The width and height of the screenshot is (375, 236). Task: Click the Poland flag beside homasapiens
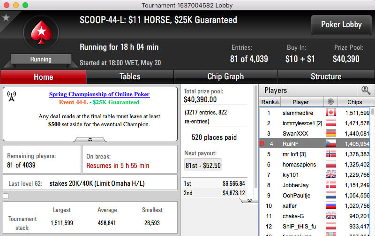pyautogui.click(x=331, y=164)
